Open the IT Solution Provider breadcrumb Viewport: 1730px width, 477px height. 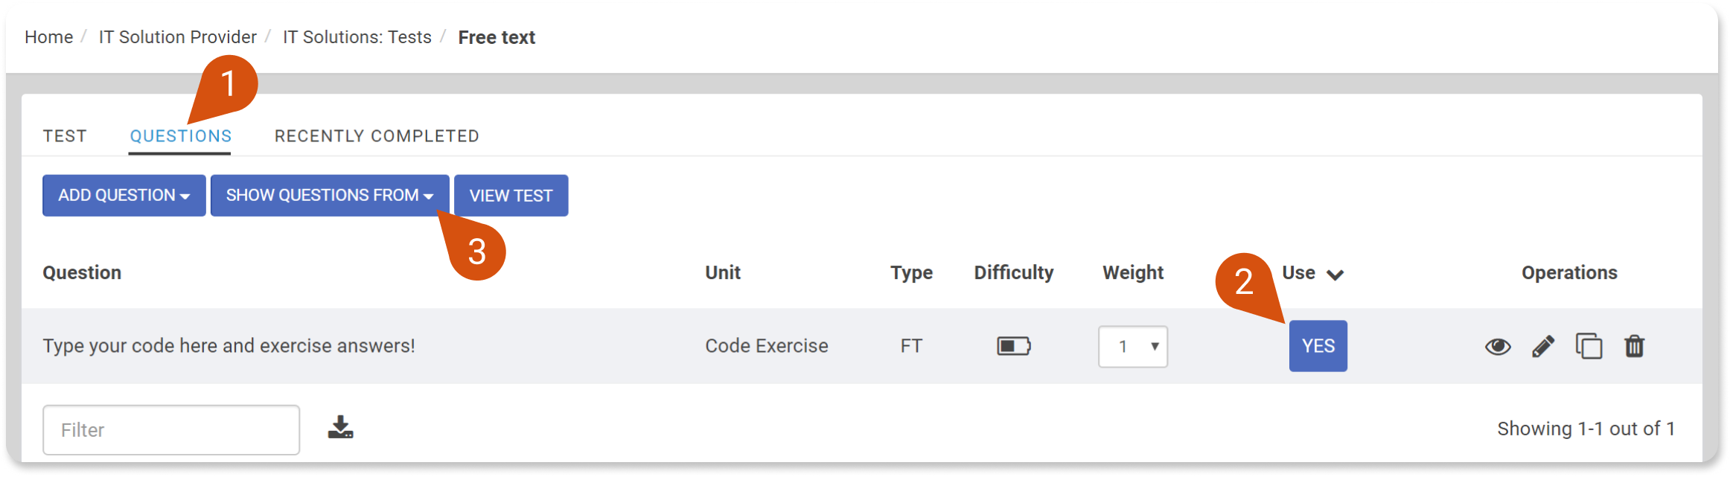178,37
